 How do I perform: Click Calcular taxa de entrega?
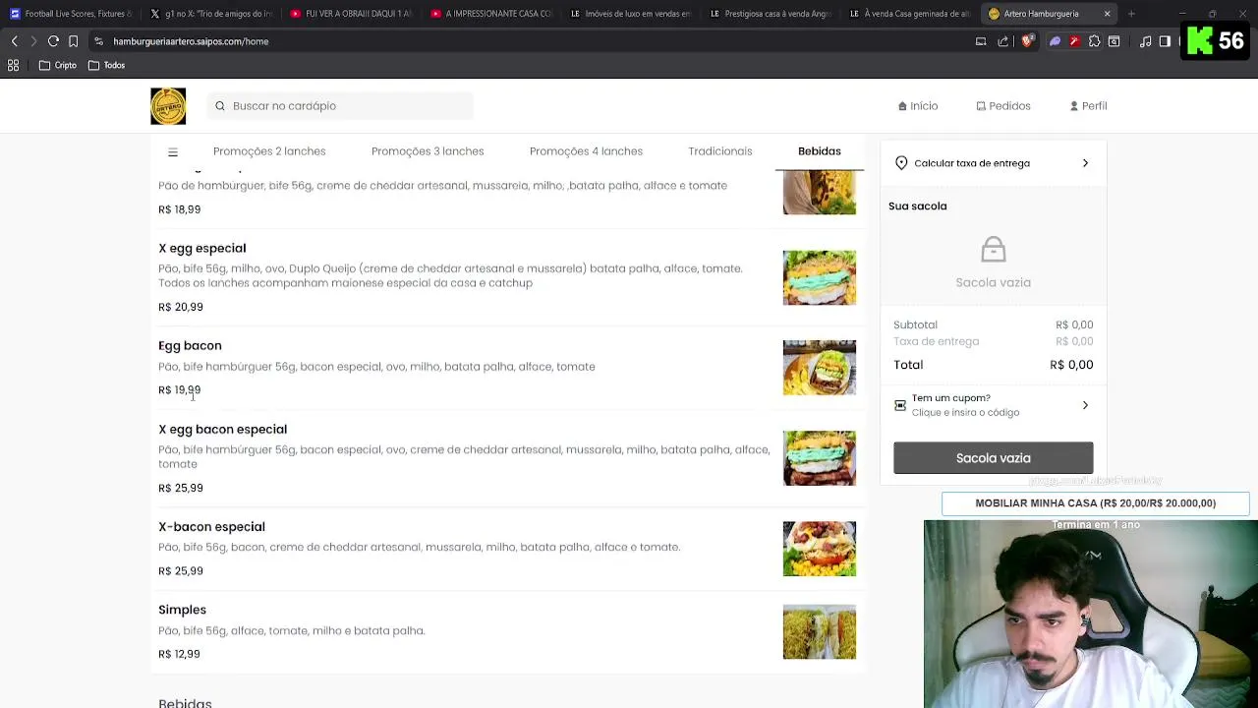pyautogui.click(x=993, y=163)
